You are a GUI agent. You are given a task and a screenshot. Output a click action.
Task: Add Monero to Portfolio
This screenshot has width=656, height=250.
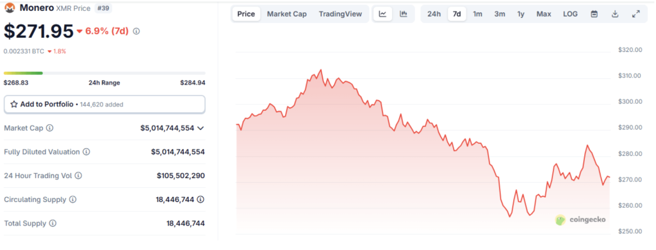pos(104,104)
